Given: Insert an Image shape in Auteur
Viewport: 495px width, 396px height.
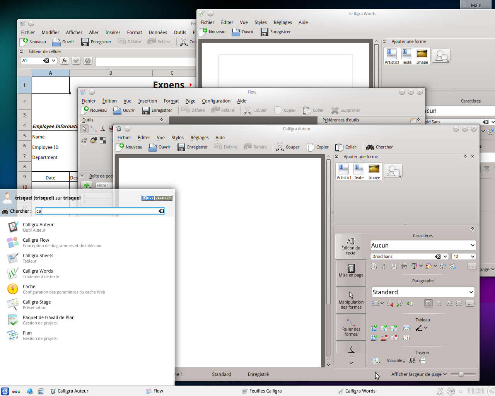Looking at the screenshot, I should (x=374, y=171).
